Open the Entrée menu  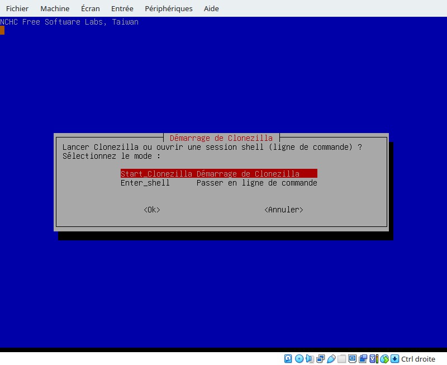tap(122, 8)
